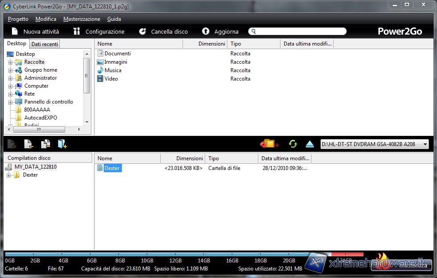Eject the disc with the eject icon

pos(310,144)
